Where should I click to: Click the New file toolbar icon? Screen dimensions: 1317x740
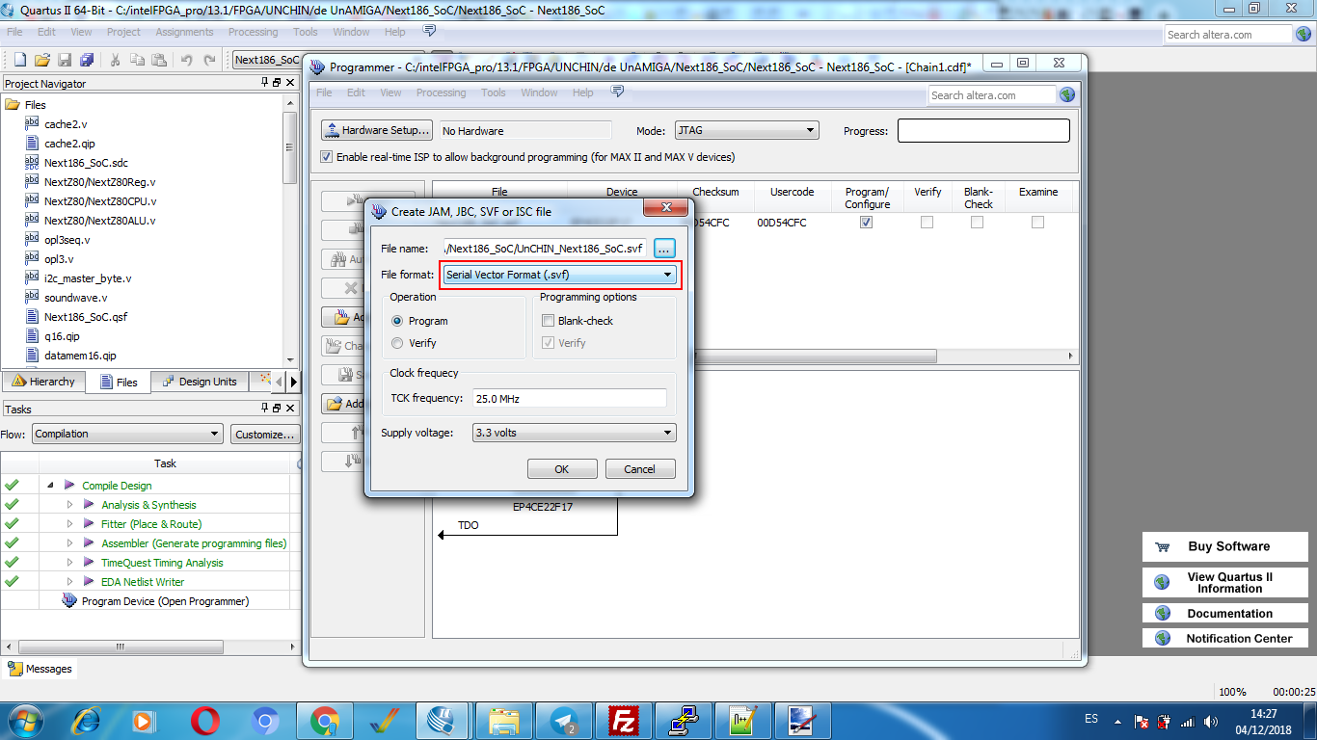coord(17,60)
